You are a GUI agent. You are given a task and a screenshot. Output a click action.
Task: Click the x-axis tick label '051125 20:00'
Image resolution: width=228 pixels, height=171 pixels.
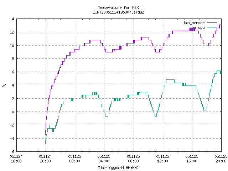pyautogui.click(x=221, y=159)
